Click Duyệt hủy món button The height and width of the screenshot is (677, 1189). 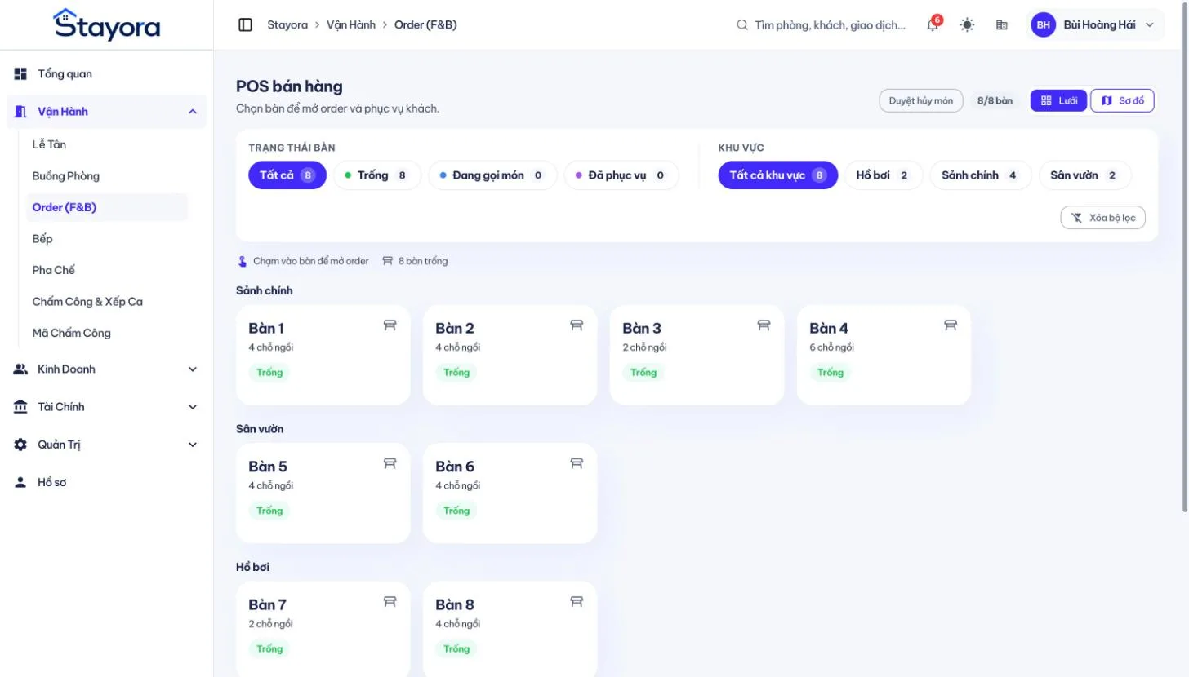click(921, 101)
